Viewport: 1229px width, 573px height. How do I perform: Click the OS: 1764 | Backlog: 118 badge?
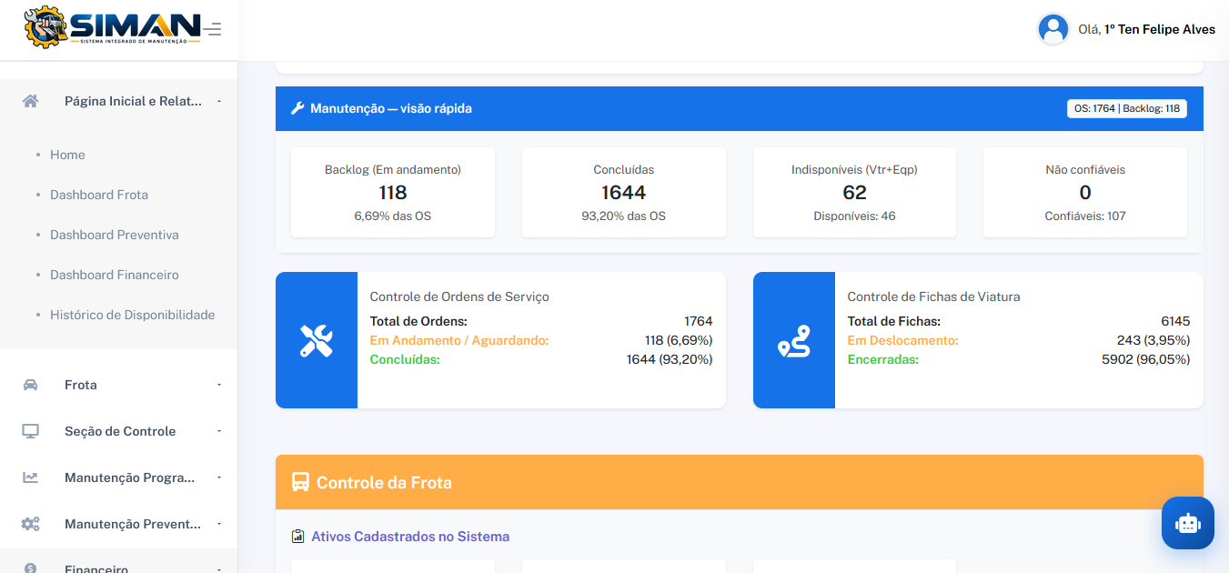coord(1127,108)
